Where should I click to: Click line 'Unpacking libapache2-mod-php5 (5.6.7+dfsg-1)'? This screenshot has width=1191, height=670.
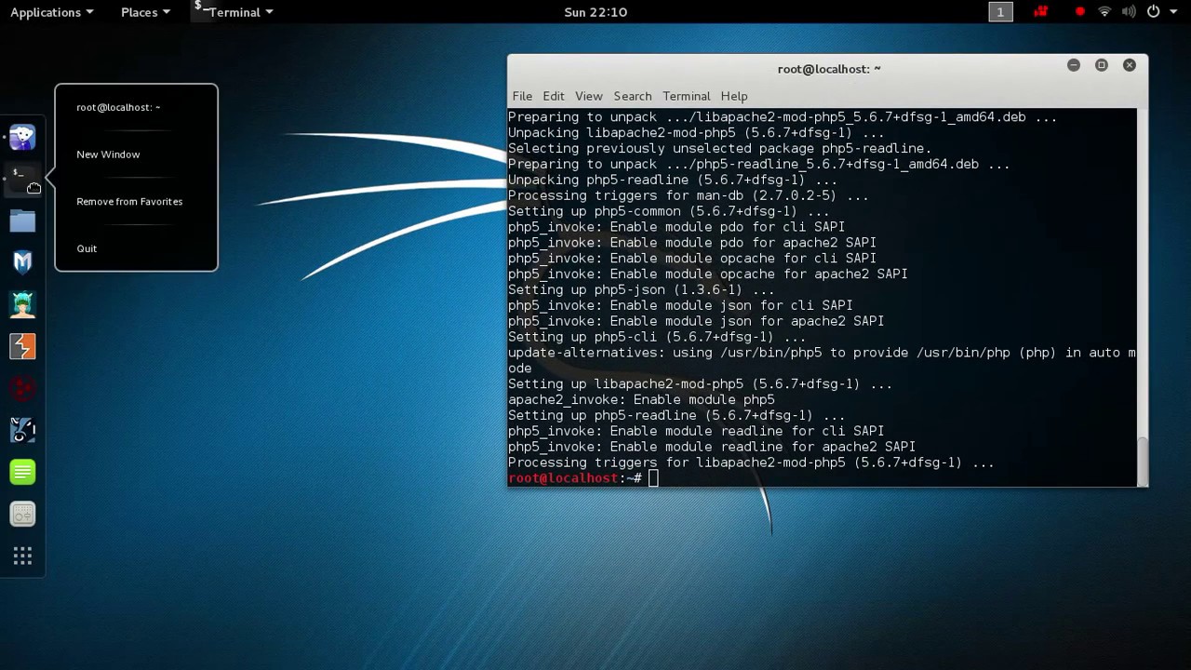click(696, 133)
